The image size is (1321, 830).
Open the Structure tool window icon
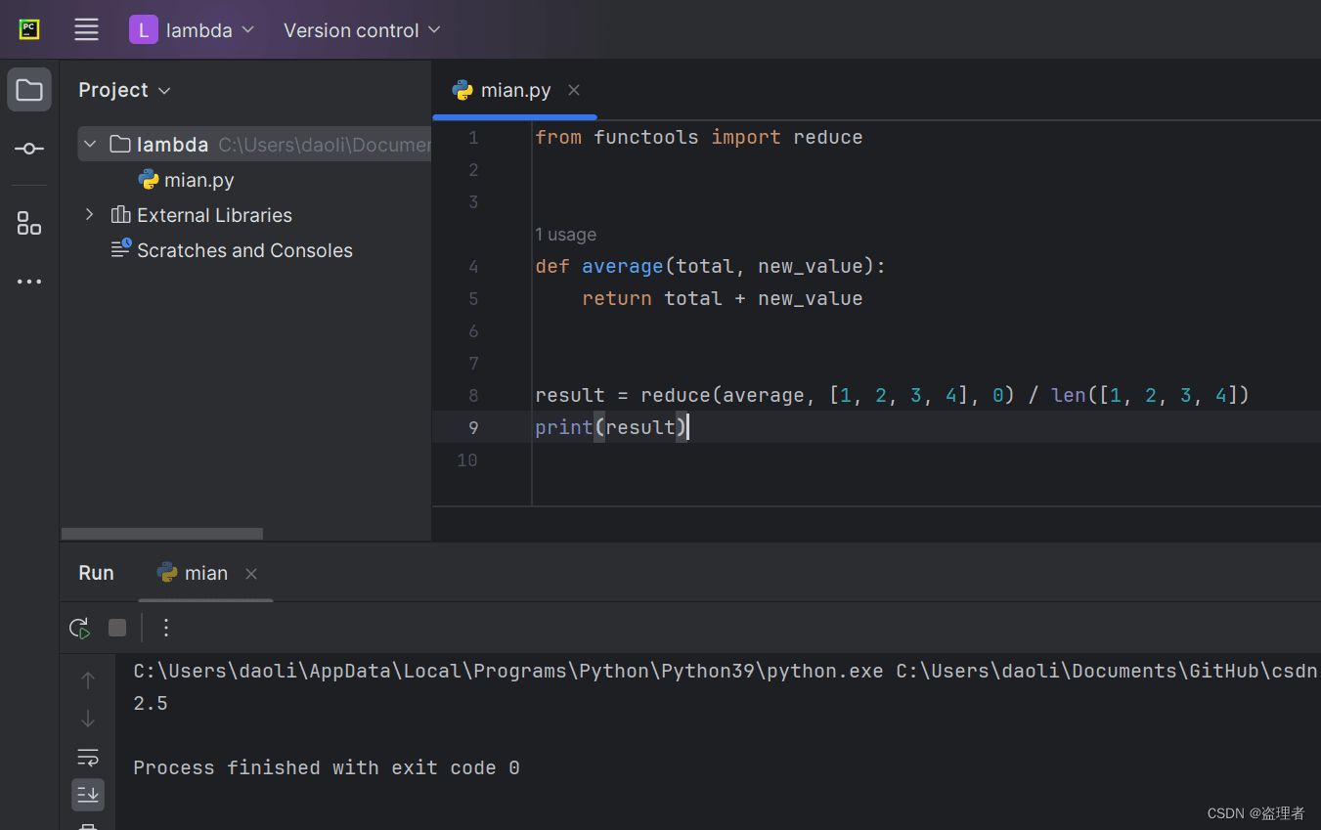(29, 223)
